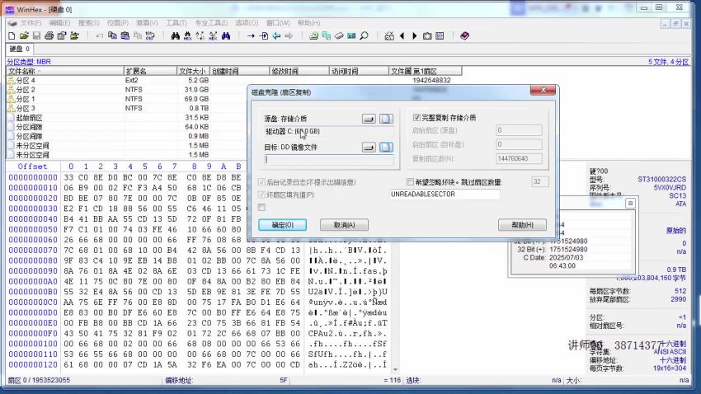Tick the unlabeled checkbox above 确定
The height and width of the screenshot is (394, 701).
pos(261,207)
